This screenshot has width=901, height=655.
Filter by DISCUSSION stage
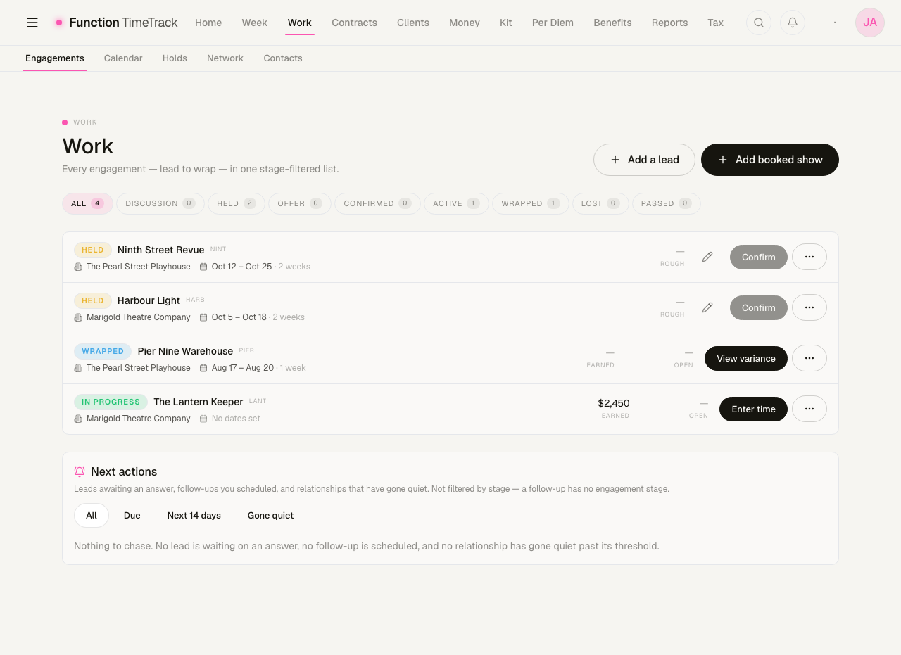point(160,203)
